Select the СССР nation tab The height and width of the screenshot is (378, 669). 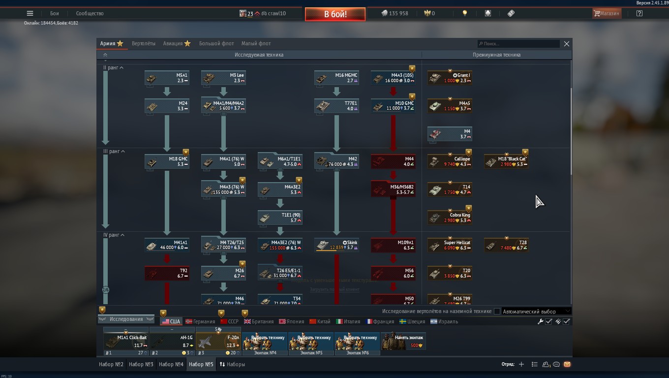tap(229, 321)
